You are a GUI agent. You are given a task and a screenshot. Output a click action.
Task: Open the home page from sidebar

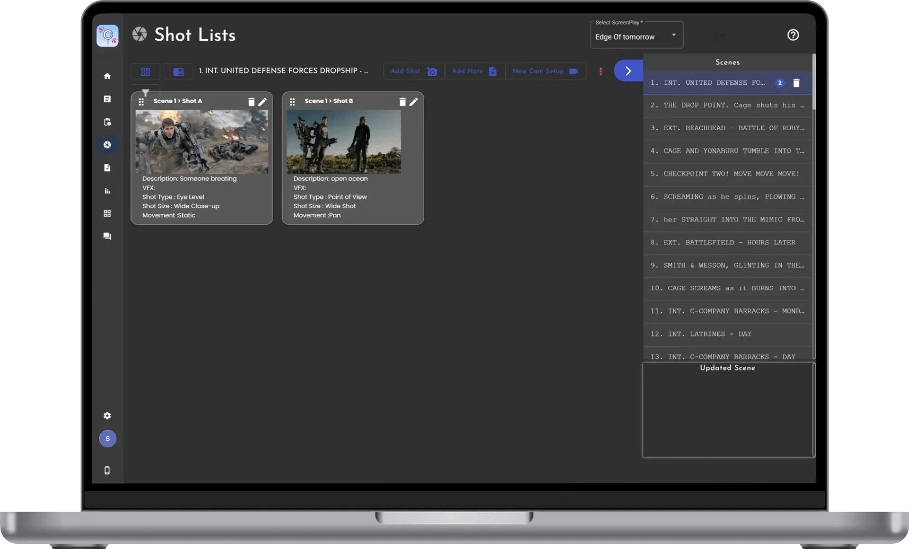(107, 76)
